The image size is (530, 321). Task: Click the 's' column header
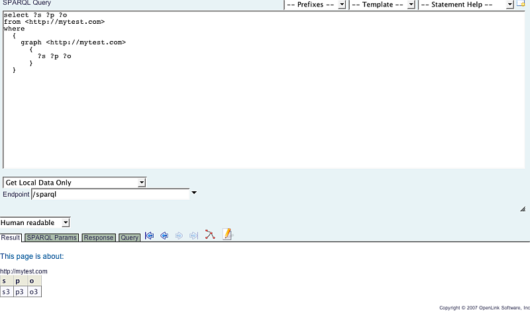(x=7, y=281)
